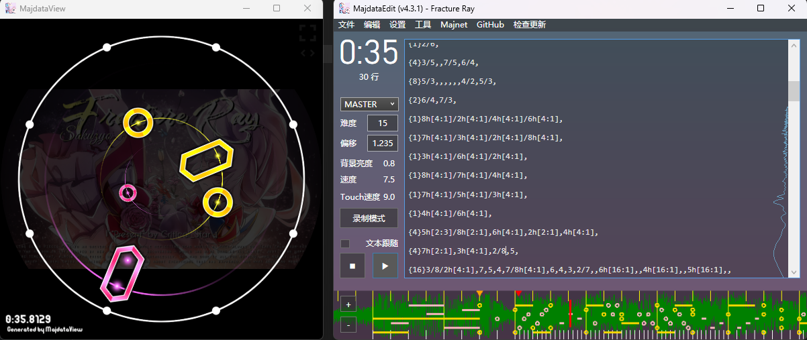Click 检查更新 in the menu bar
The width and height of the screenshot is (807, 340).
click(x=530, y=25)
